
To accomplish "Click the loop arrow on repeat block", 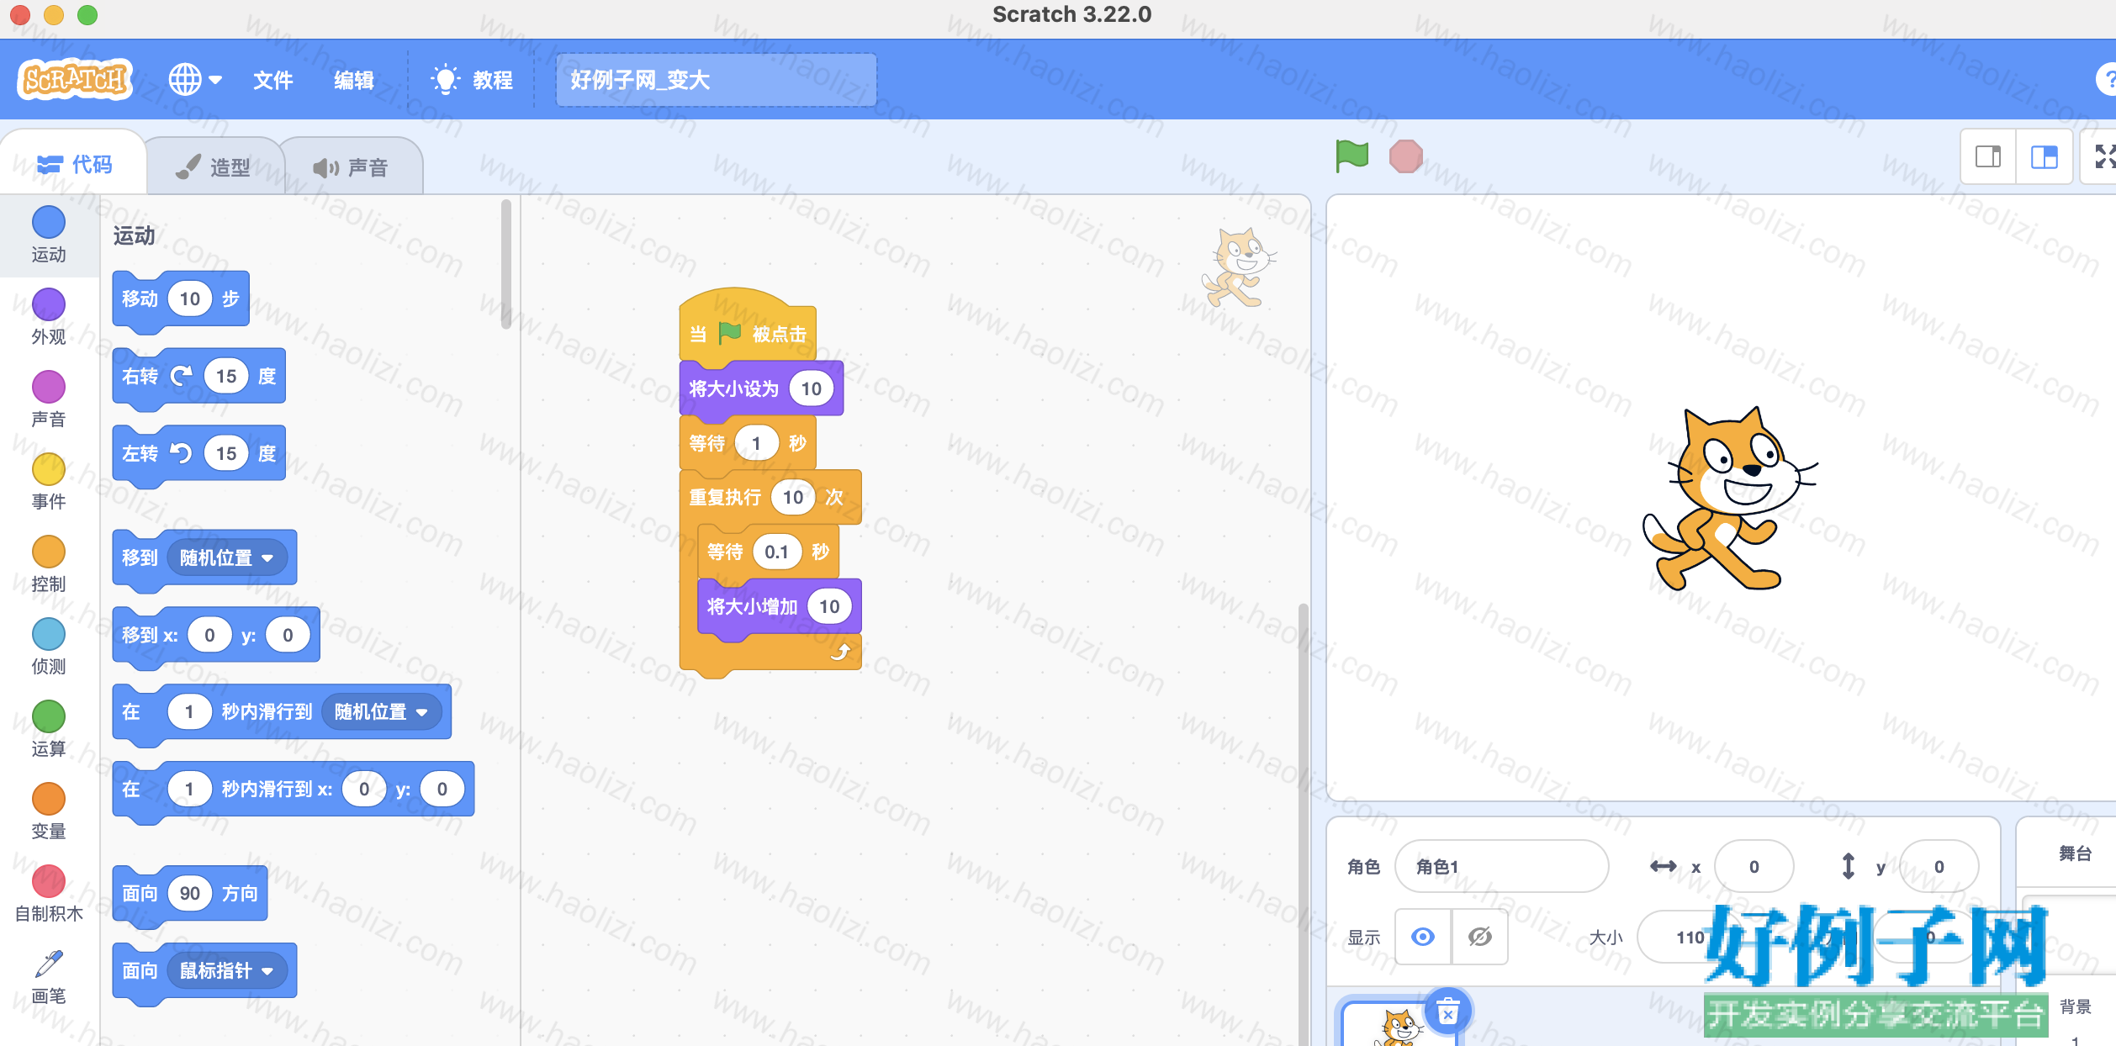I will coord(840,652).
